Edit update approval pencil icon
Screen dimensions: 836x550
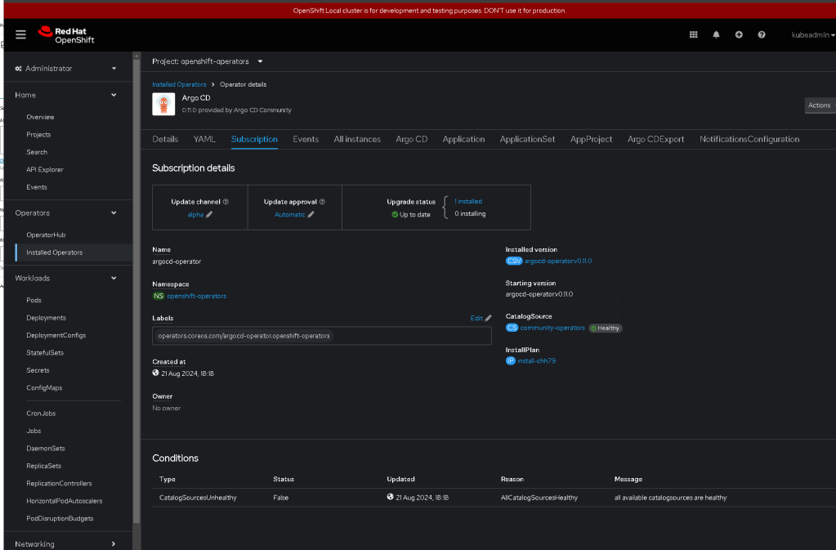[311, 215]
